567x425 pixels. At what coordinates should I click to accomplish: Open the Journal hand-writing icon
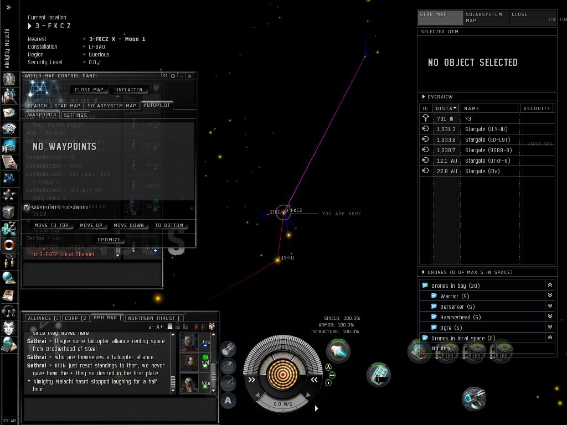pos(9,162)
